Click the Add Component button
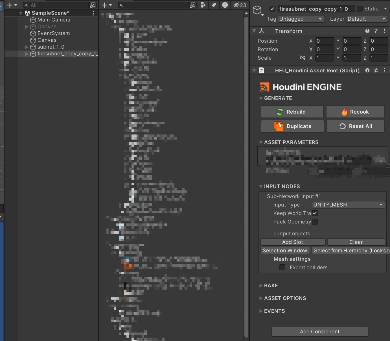This screenshot has height=341, width=390. pos(319,332)
